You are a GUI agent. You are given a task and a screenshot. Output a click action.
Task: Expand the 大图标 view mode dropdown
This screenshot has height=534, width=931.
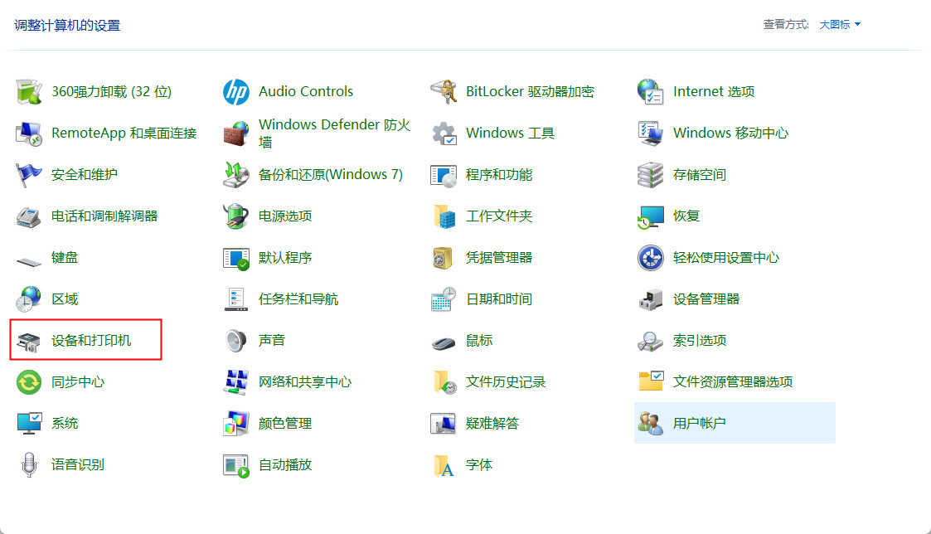click(x=840, y=24)
